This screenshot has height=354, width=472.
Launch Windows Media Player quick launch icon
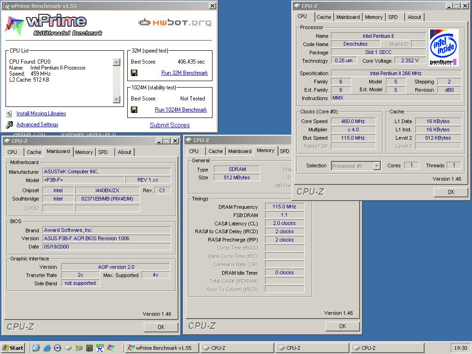click(x=58, y=348)
